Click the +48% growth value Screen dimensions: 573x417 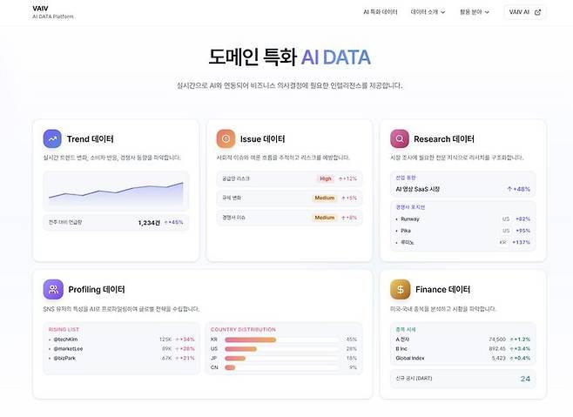(x=518, y=189)
